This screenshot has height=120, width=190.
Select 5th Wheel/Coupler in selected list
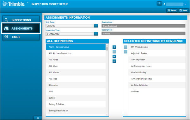coord(157,47)
